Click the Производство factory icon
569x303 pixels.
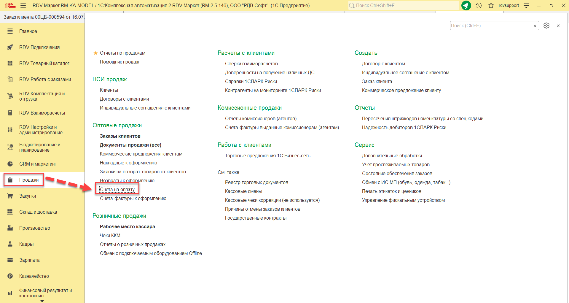tap(10, 228)
